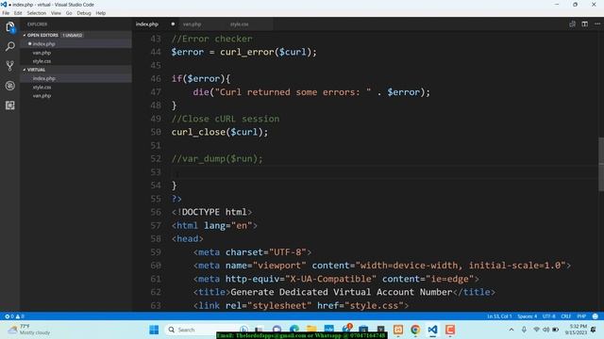
Task: Click the unsaved dot on index.php tab
Action: 173,24
